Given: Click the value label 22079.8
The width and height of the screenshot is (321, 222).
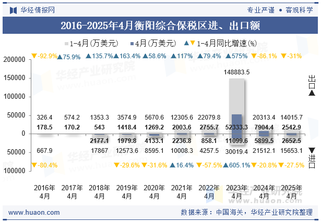Looking at the screenshot, I should tap(209, 117).
